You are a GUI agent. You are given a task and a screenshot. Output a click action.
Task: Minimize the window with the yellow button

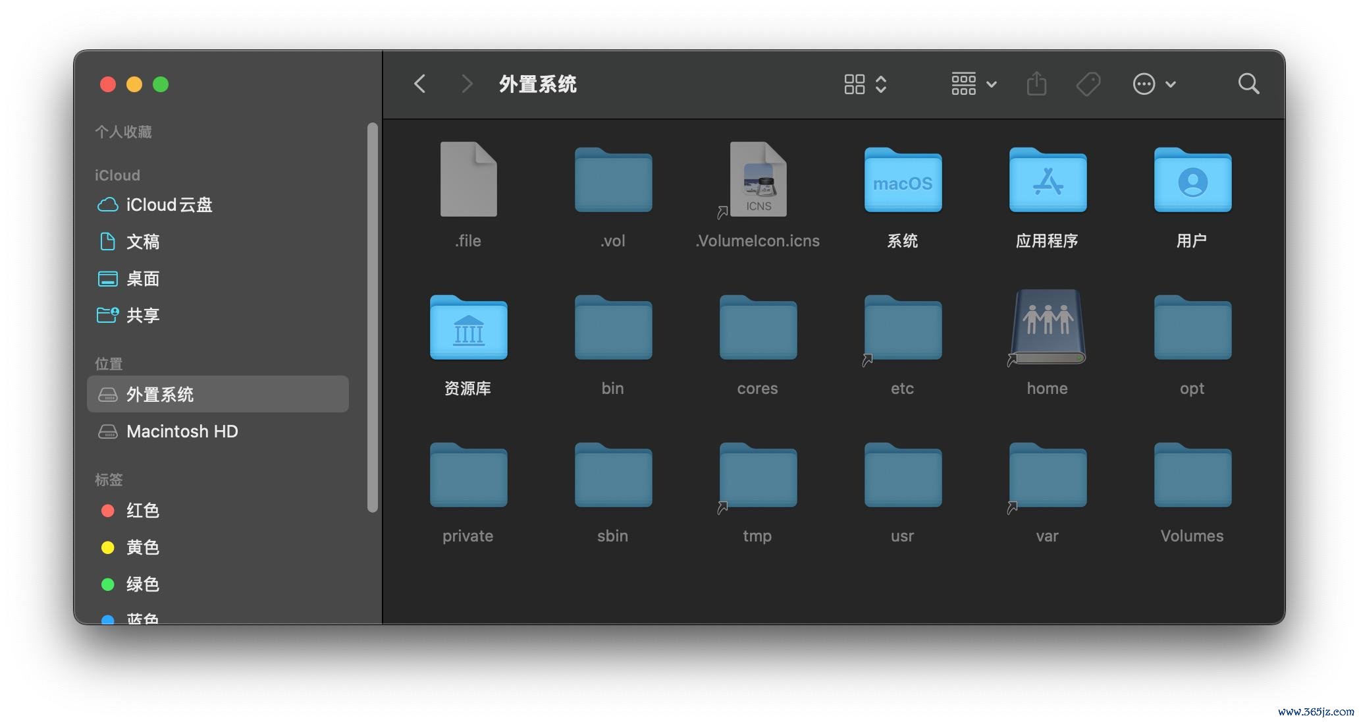tap(134, 84)
